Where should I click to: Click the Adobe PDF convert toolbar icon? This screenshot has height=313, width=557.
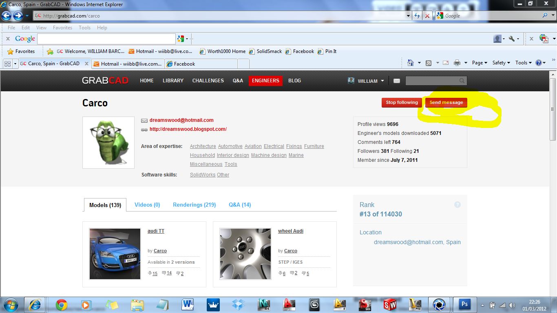pyautogui.click(x=543, y=39)
